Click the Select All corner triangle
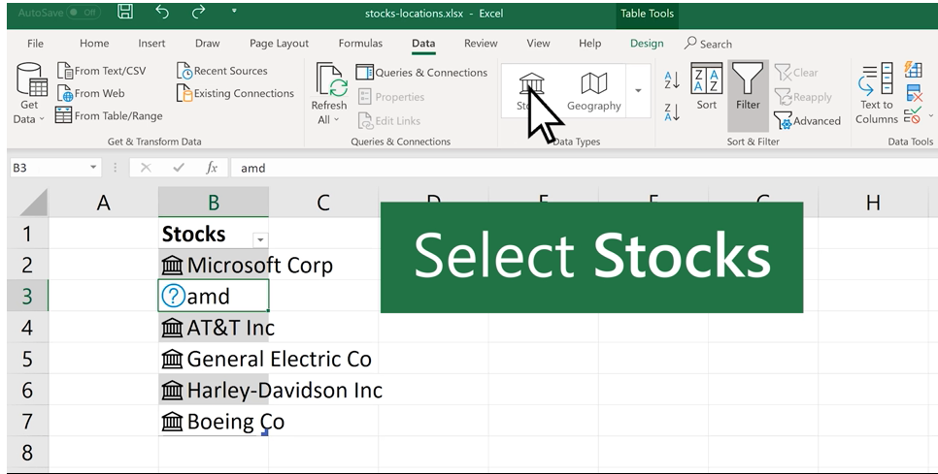Screen dimensions: 938x474 click(33, 203)
